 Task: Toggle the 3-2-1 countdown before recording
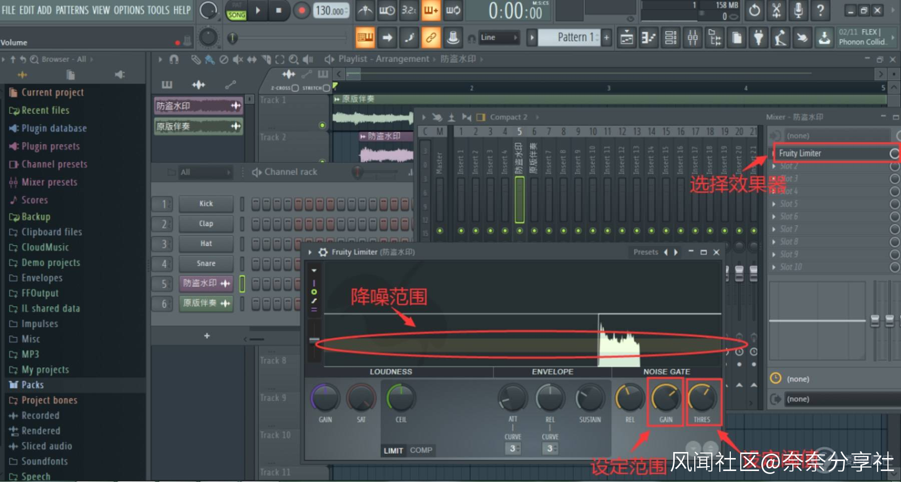click(408, 10)
